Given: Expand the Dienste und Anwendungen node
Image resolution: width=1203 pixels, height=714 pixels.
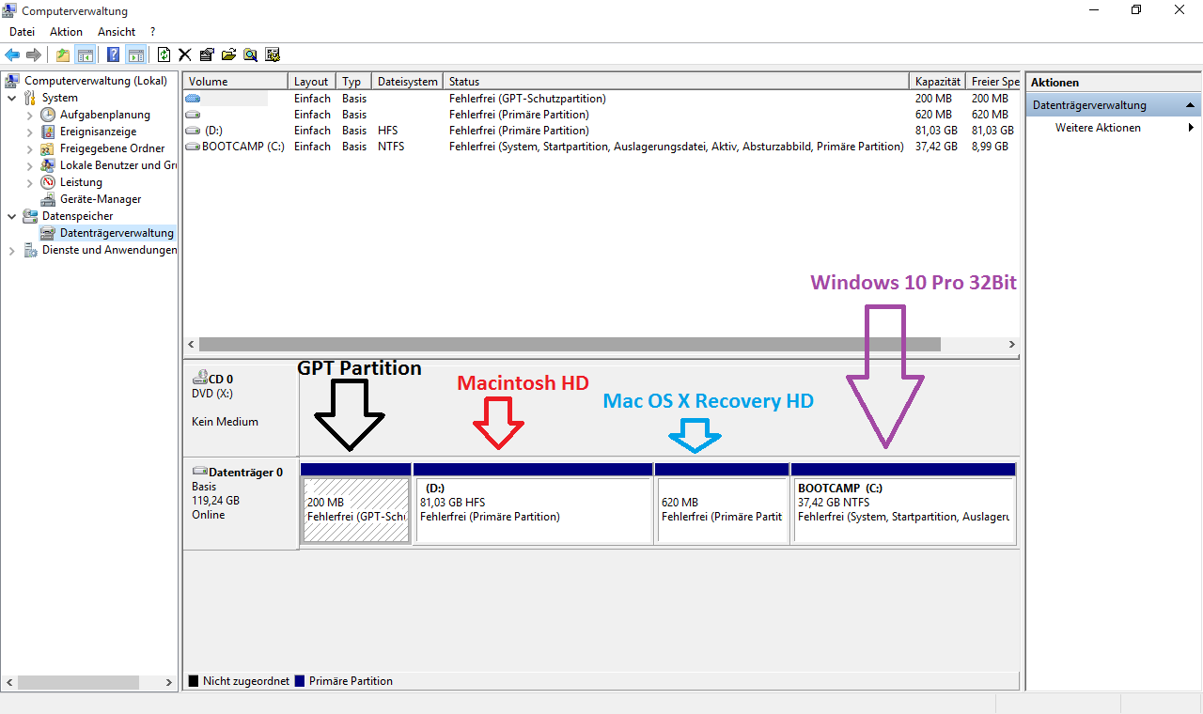Looking at the screenshot, I should 11,250.
